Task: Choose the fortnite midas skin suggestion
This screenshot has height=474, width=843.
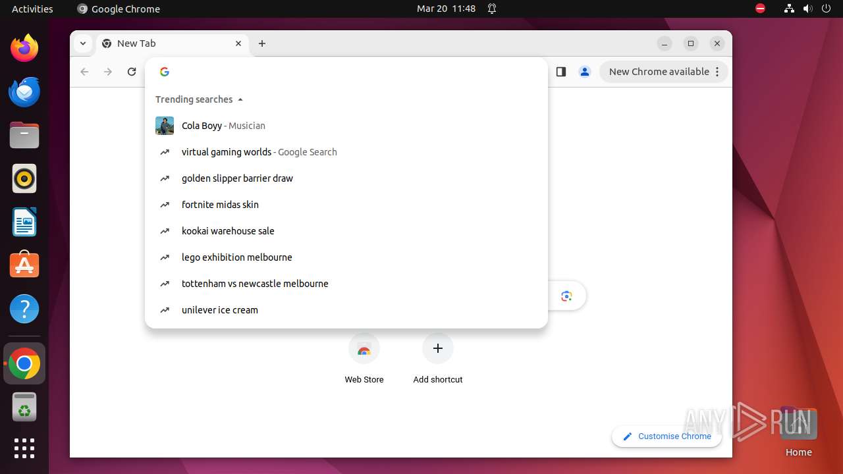Action: coord(346,205)
